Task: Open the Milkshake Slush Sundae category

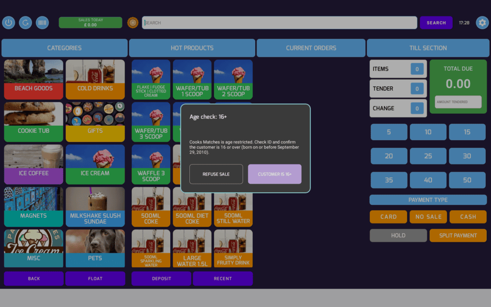Action: tap(95, 207)
